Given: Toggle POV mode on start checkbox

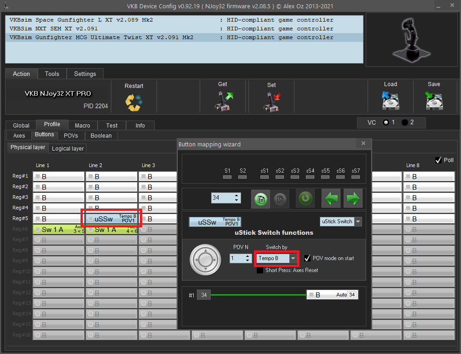Looking at the screenshot, I should pyautogui.click(x=307, y=258).
